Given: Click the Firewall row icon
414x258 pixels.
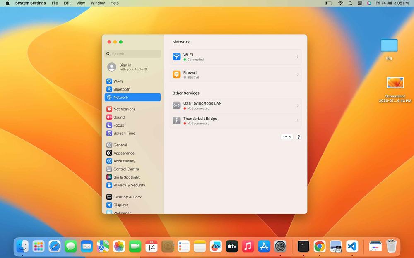Looking at the screenshot, I should point(176,75).
